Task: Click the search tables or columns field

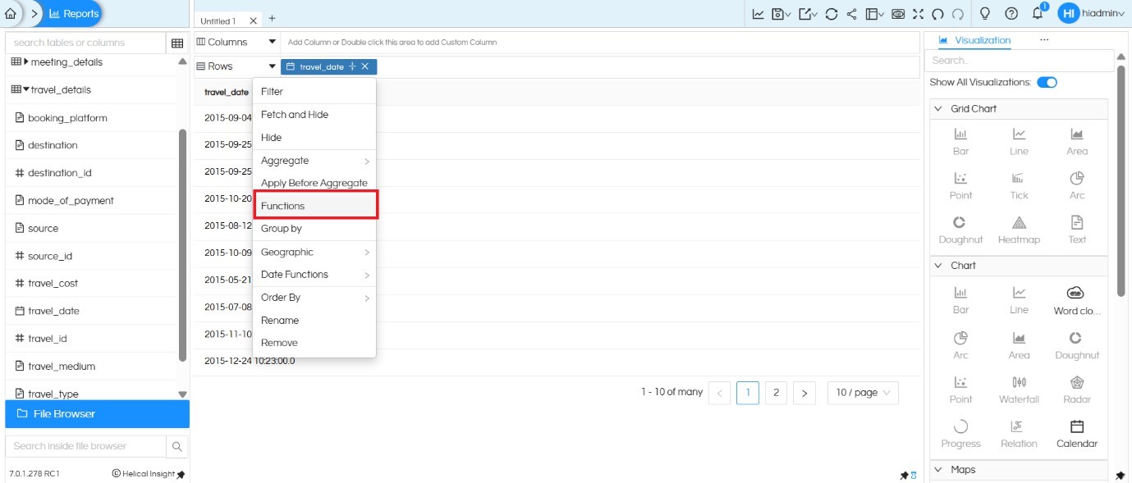Action: tap(85, 43)
